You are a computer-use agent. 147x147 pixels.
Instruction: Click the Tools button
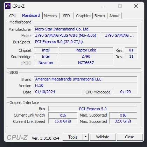pyautogui.click(x=73, y=137)
